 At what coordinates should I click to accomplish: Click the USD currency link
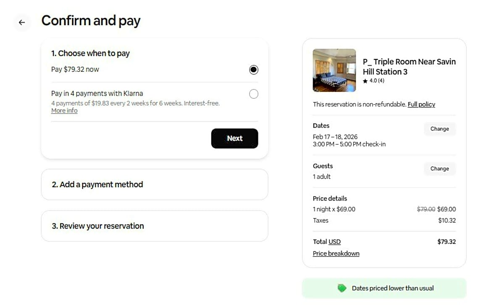(x=334, y=242)
